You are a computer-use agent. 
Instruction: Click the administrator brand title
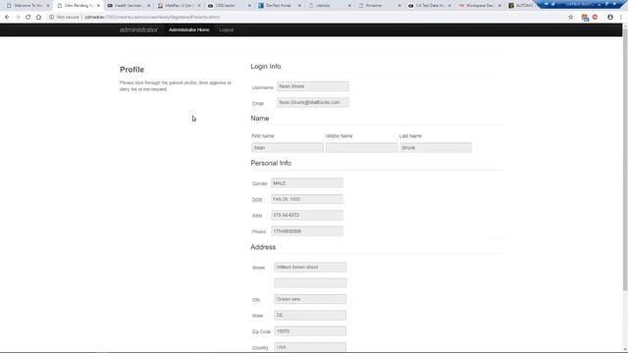pos(138,30)
